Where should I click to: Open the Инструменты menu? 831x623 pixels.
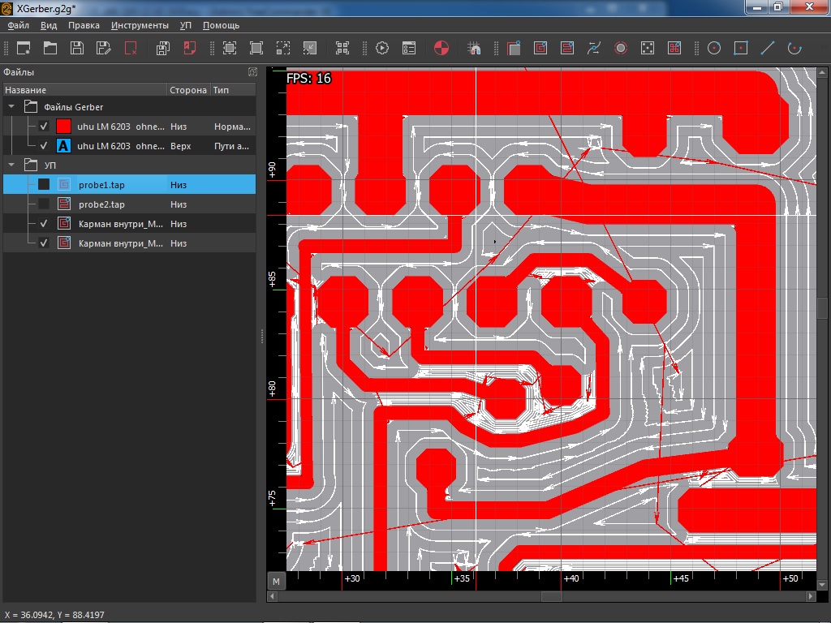140,25
